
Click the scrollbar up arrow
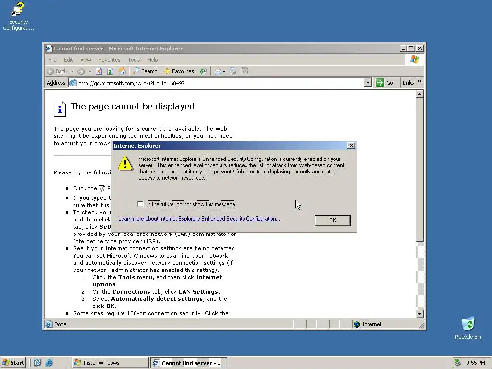(420, 94)
